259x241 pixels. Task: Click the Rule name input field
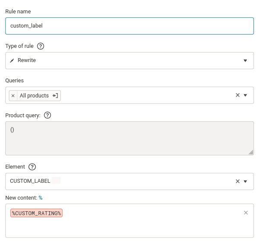[129, 26]
